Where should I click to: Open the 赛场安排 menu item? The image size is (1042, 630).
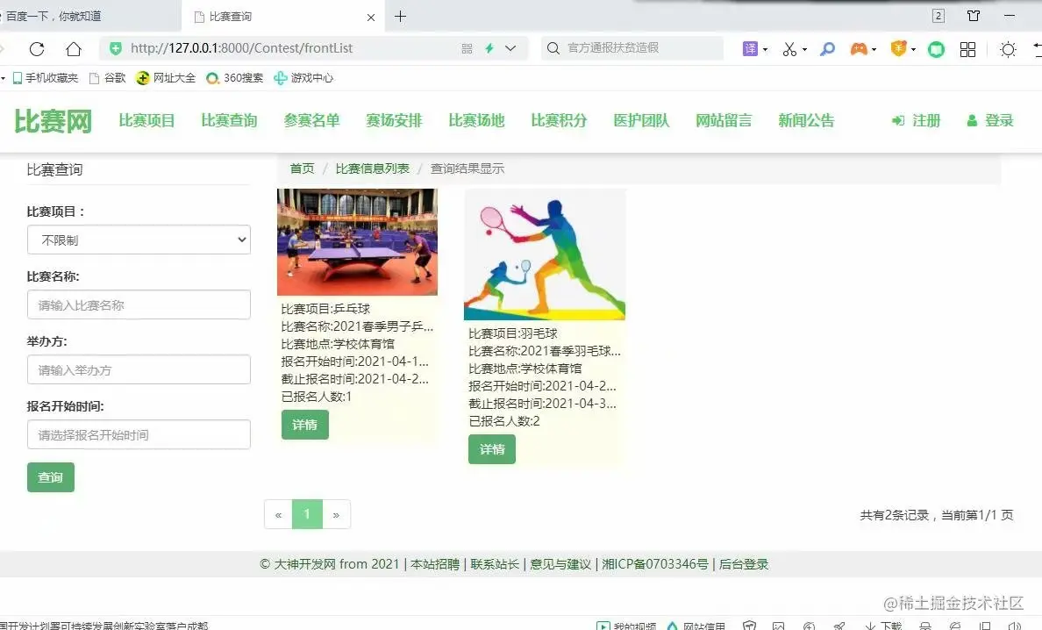click(x=394, y=120)
